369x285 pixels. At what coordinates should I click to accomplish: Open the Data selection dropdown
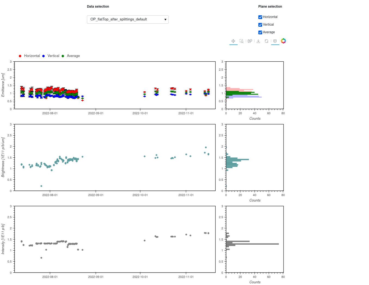click(128, 19)
